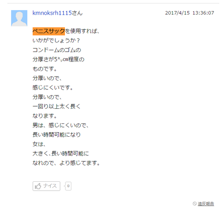Viewport: 221px width, 207px height.
Task: Click the line containing 5㍉cm程度の
Action: tap(58, 59)
